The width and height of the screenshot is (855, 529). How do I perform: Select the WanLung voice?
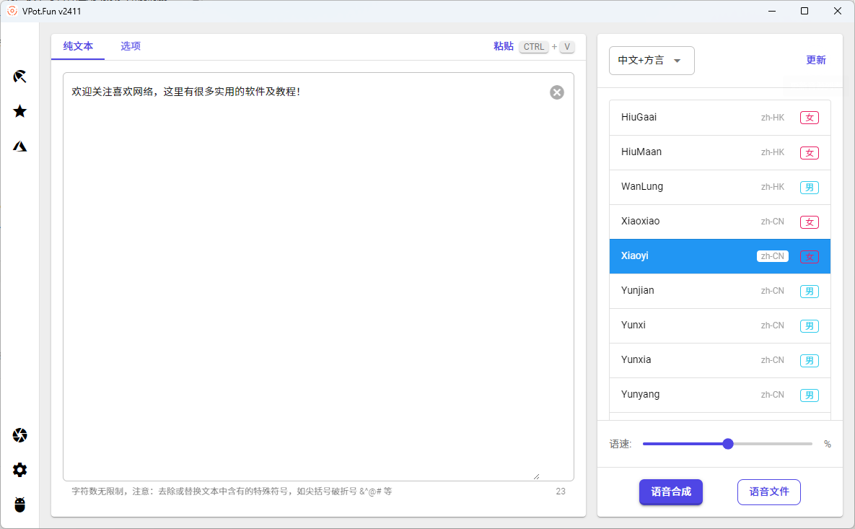[x=720, y=186]
